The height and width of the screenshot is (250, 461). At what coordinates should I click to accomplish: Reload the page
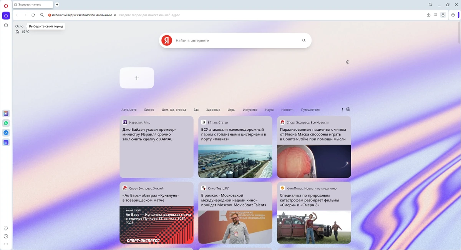33,15
